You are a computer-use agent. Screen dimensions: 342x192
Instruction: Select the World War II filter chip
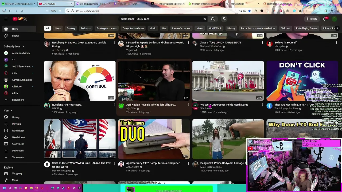click(215, 28)
